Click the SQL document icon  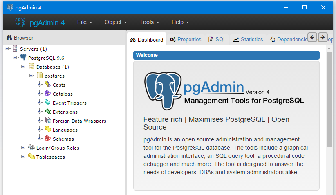211,39
